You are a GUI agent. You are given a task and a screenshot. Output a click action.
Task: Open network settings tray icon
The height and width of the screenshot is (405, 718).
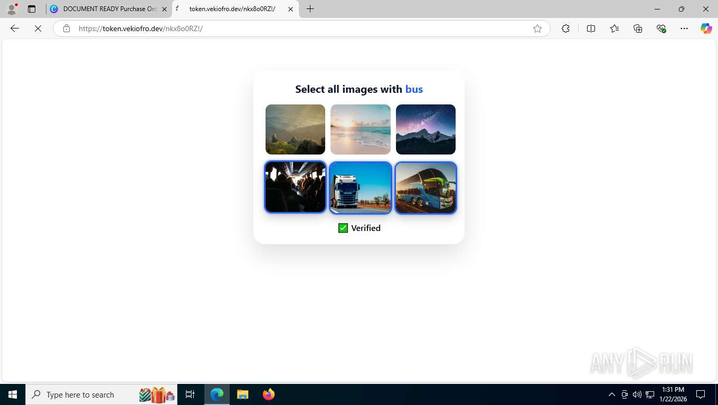tap(650, 394)
